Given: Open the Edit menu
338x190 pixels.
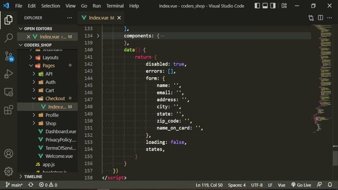Looking at the screenshot, I should pyautogui.click(x=32, y=6).
